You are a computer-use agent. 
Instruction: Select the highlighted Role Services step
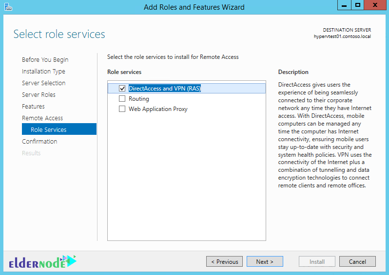(59, 129)
